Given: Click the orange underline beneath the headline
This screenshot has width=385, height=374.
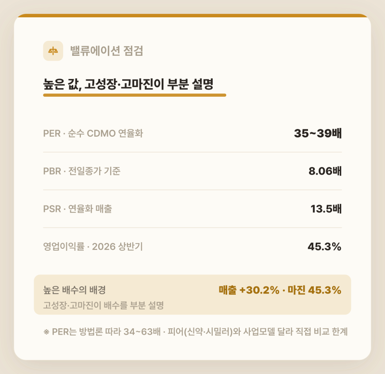Looking at the screenshot, I should tap(135, 95).
